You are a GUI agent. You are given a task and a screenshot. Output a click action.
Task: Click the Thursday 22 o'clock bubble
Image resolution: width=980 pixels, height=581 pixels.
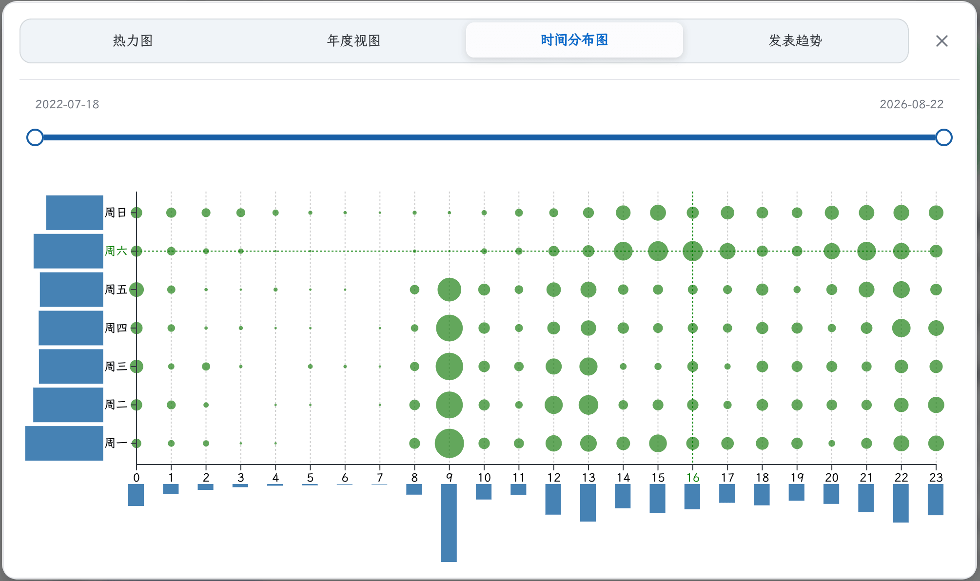(x=901, y=328)
